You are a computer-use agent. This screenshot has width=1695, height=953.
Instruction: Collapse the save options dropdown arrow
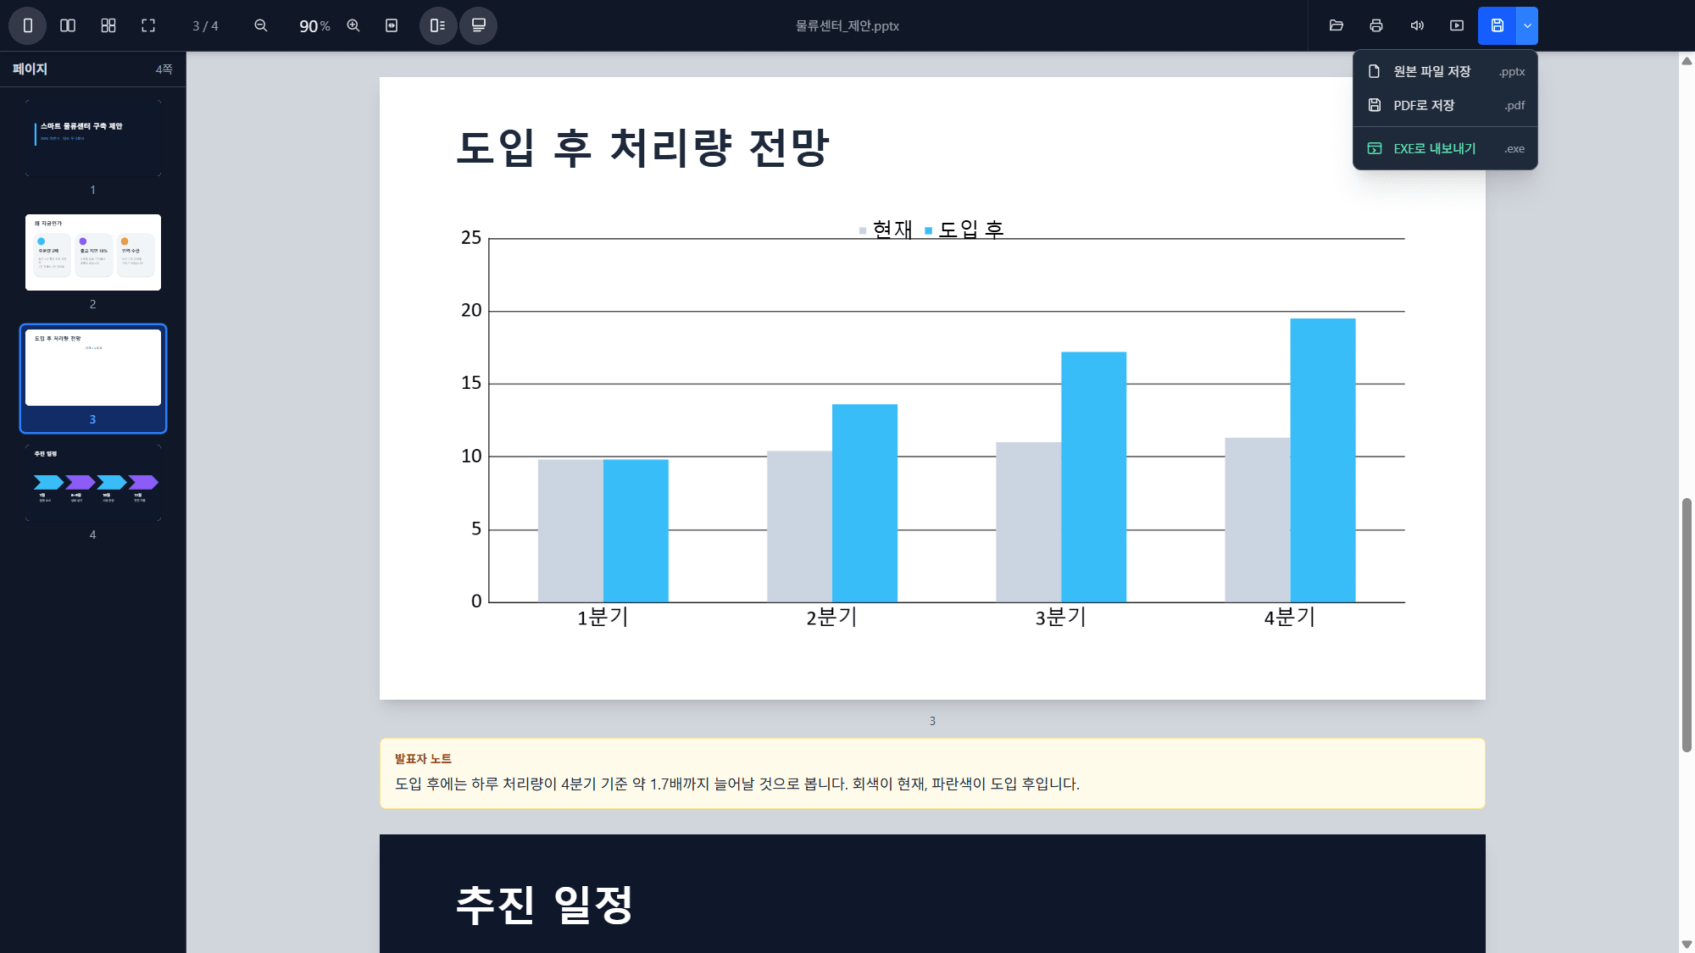coord(1527,25)
